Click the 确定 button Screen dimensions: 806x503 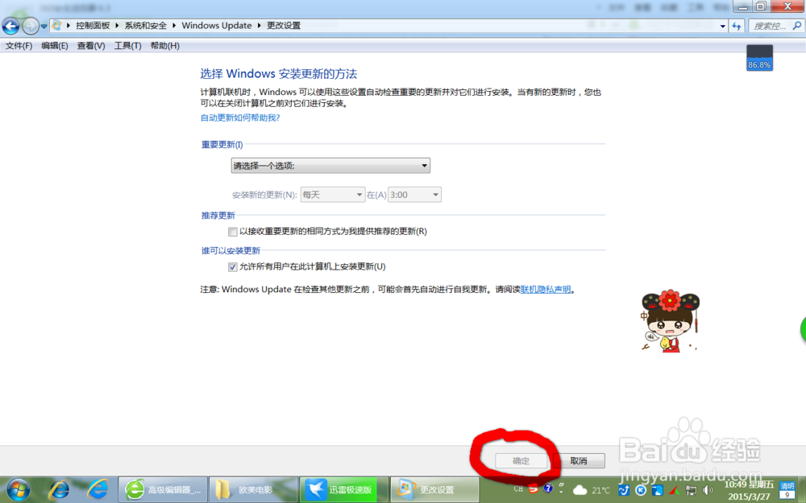521,460
